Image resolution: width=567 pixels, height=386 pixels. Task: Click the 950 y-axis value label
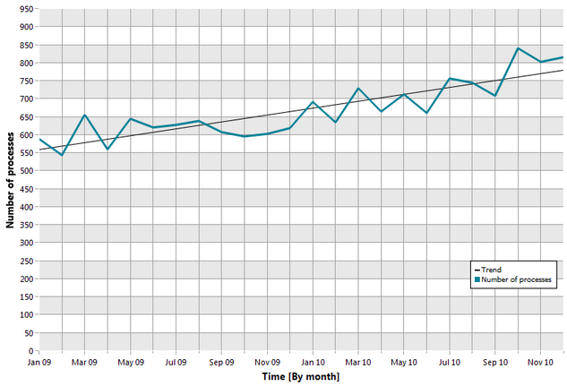[27, 9]
